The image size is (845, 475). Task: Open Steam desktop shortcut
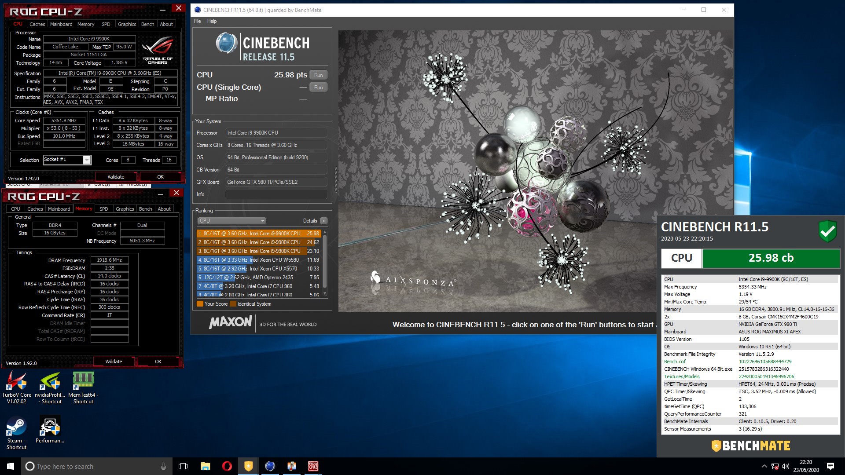(16, 433)
